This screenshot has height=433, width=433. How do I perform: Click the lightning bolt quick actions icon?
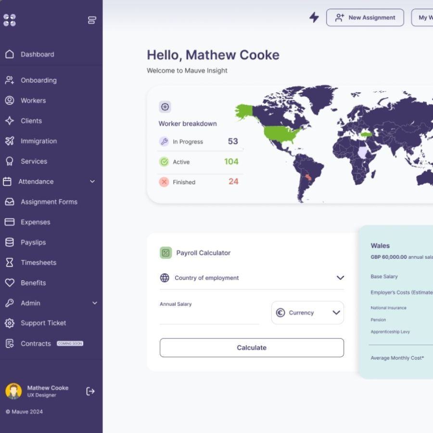314,17
